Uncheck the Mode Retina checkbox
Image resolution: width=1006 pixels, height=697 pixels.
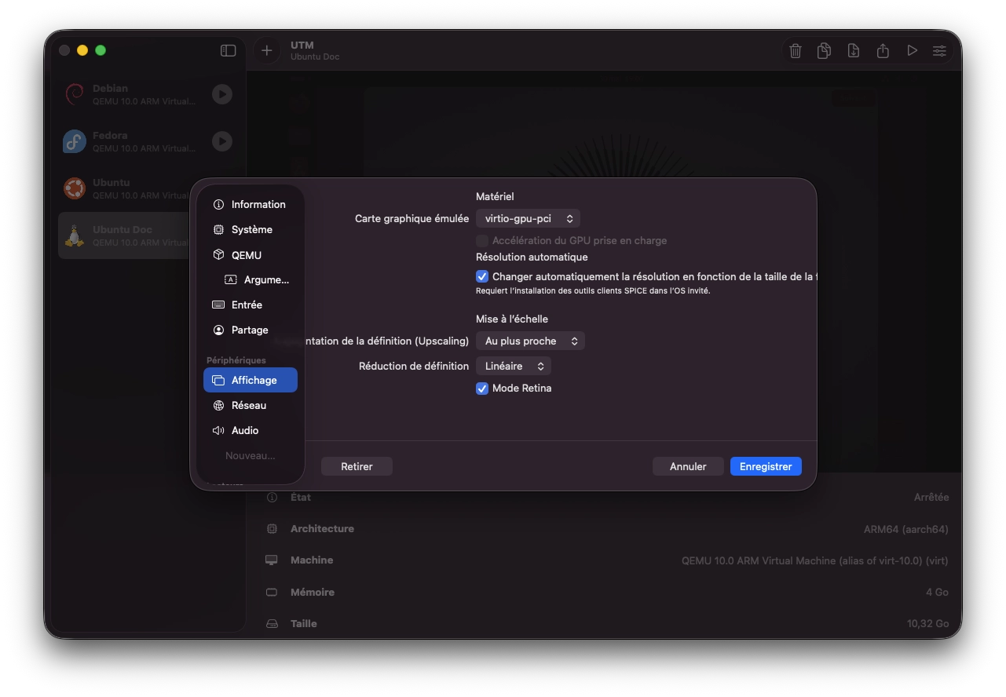[482, 389]
